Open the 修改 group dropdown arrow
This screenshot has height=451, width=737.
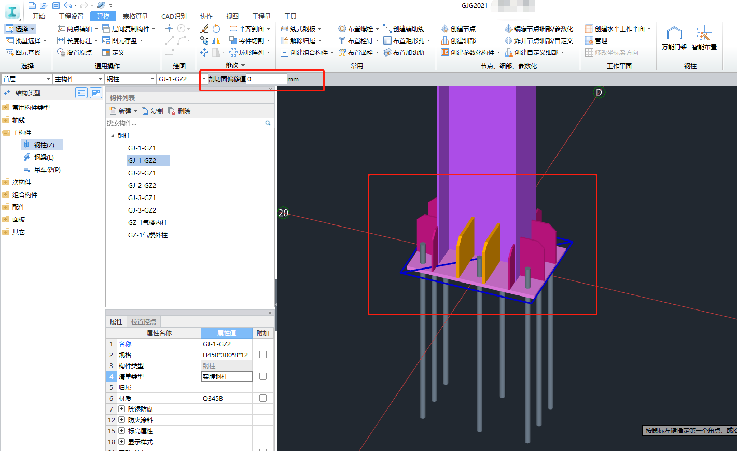pyautogui.click(x=243, y=65)
